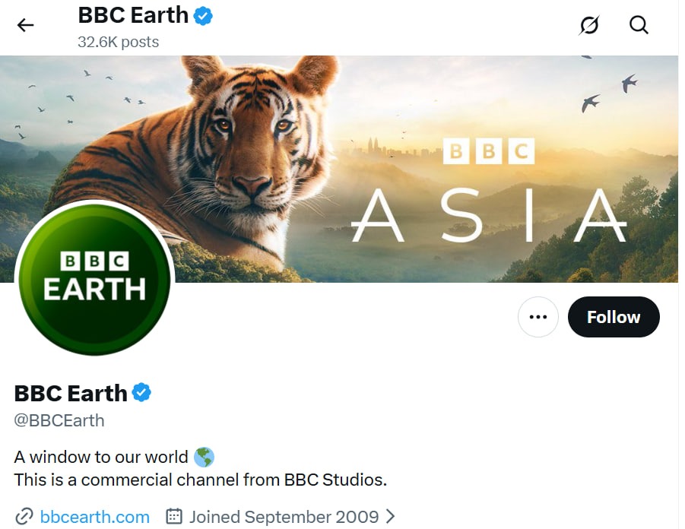Screen dimensions: 685x529
Task: Click the Joined September 2009 text
Action: pos(284,517)
